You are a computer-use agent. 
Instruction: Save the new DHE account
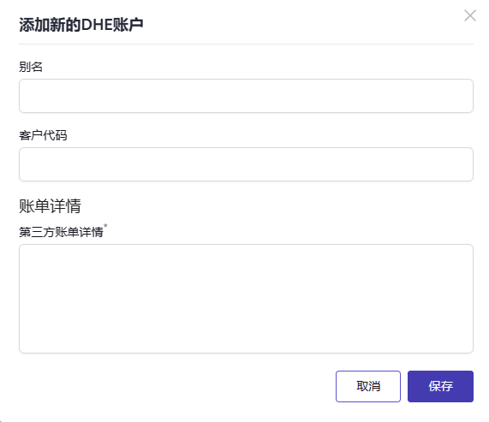click(440, 386)
